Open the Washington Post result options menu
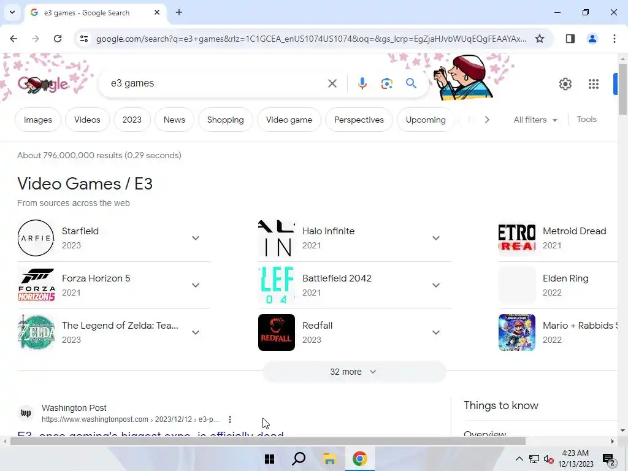The image size is (628, 471). click(x=230, y=419)
